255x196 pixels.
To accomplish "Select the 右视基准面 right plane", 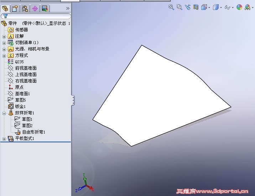I will click(x=22, y=81).
